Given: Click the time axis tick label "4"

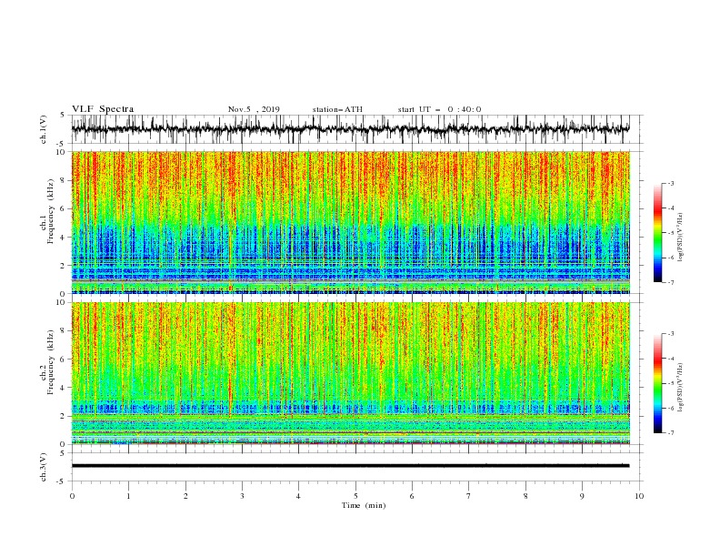Looking at the screenshot, I should (x=298, y=496).
